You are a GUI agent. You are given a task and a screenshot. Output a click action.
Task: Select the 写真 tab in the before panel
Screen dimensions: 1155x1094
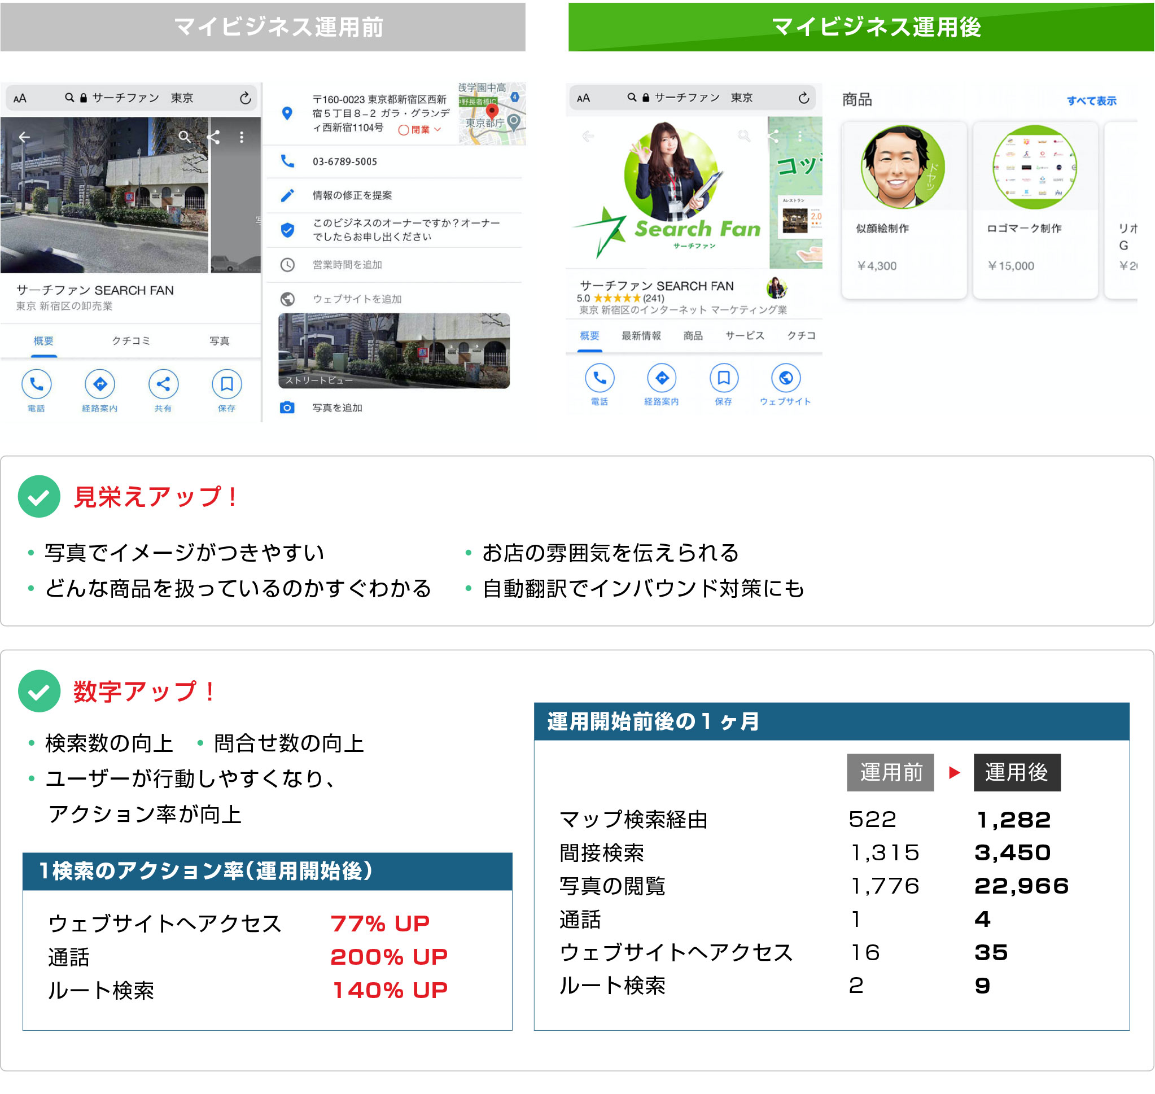pos(220,340)
